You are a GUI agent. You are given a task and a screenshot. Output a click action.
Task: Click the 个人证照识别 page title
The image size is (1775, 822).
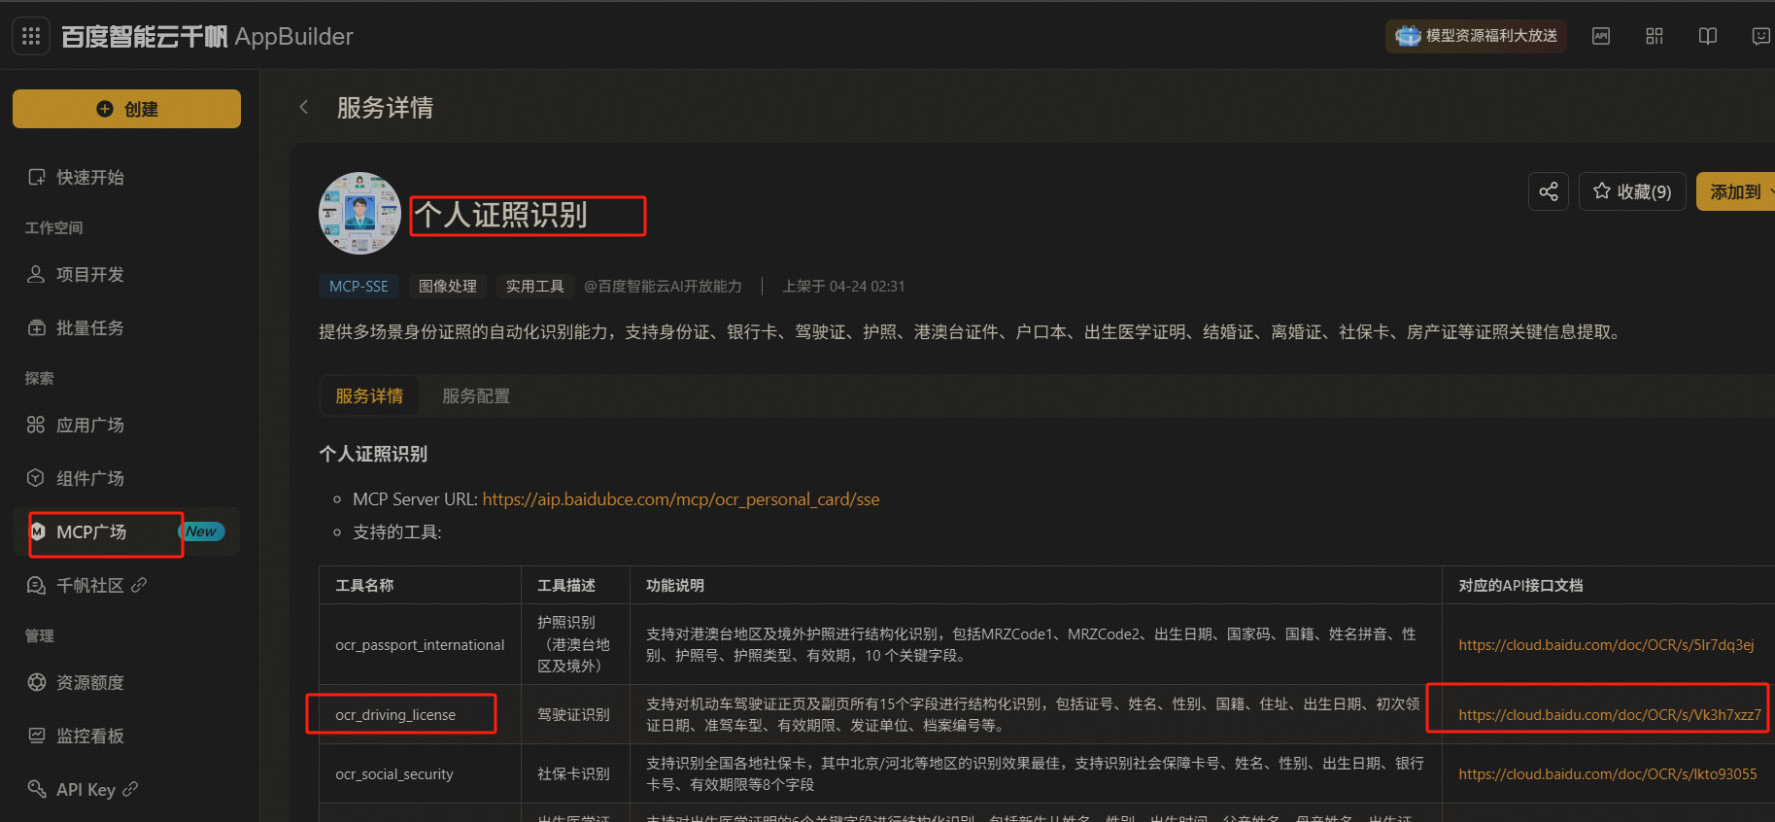click(501, 215)
